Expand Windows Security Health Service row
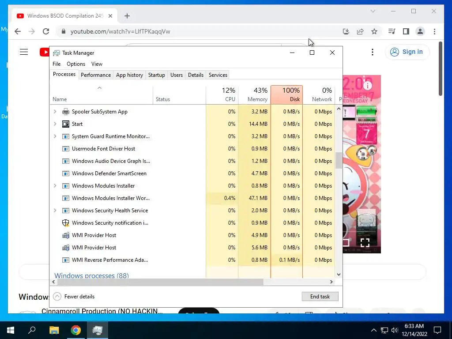This screenshot has height=339, width=452. tap(55, 211)
